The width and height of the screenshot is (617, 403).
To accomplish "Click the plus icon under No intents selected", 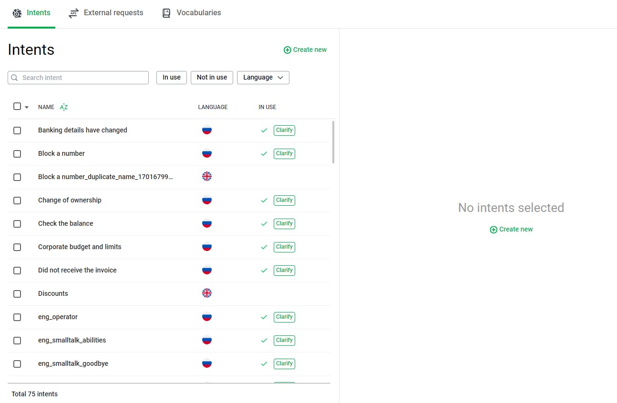I will pos(494,230).
